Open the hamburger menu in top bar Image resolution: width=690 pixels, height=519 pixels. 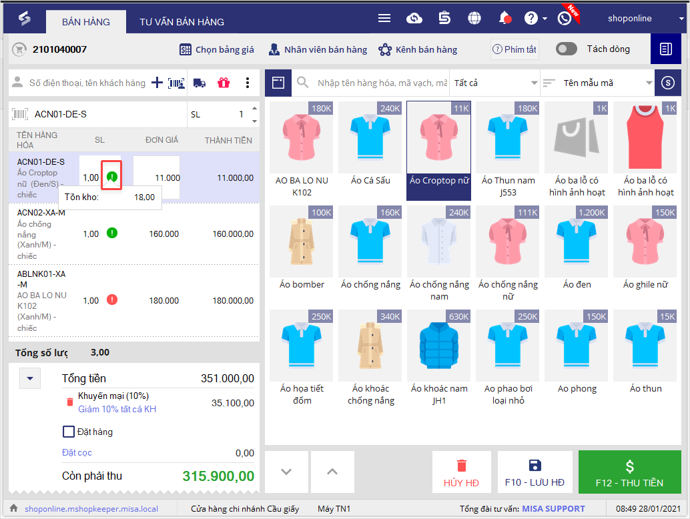click(384, 18)
